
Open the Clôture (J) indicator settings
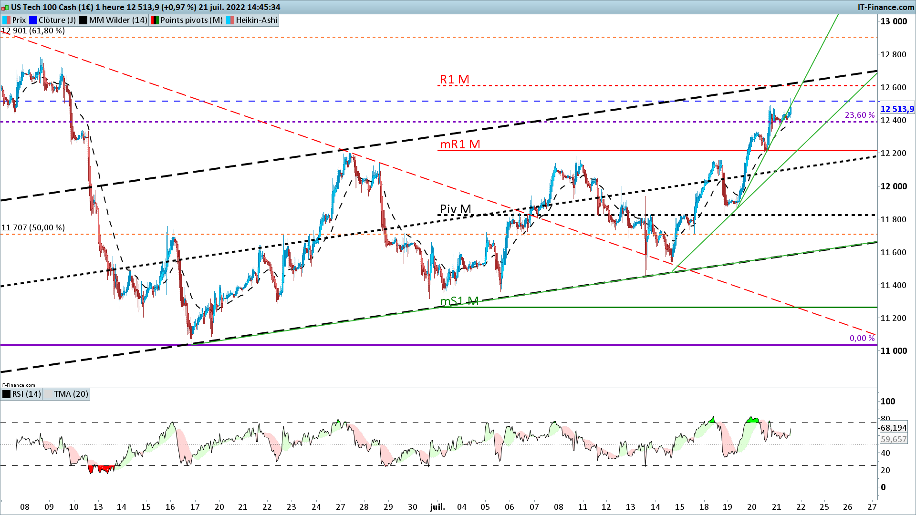click(x=57, y=20)
